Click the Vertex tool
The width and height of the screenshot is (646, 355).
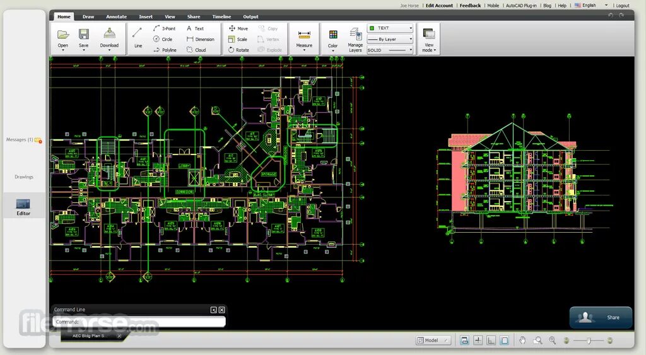(268, 39)
